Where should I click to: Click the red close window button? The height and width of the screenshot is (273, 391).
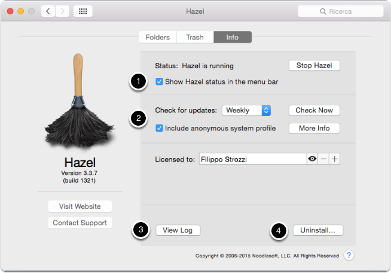(10, 11)
